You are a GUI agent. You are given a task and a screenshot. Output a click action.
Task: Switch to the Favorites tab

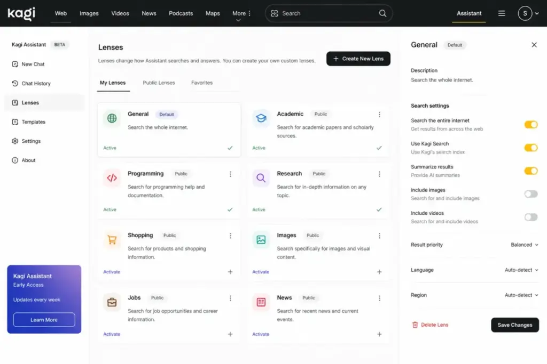[201, 83]
